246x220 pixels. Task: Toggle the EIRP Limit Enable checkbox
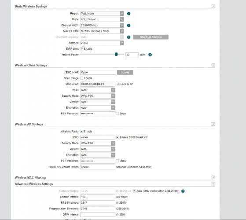pyautogui.click(x=82, y=49)
